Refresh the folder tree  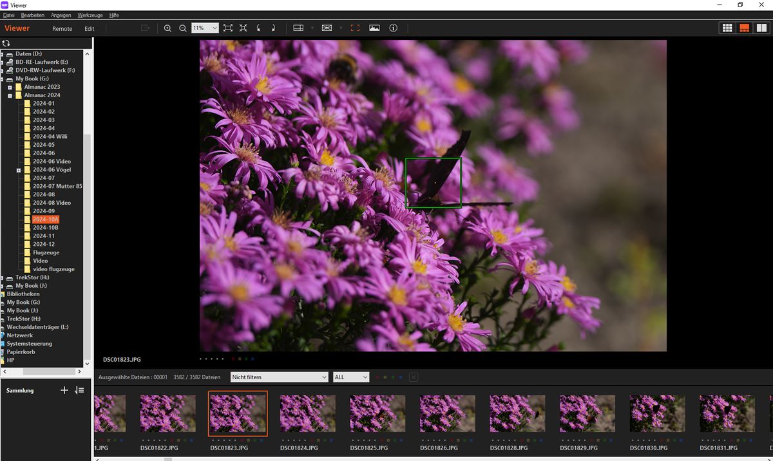tap(6, 43)
